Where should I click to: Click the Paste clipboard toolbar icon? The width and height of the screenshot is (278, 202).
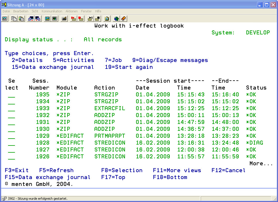click(x=21, y=19)
